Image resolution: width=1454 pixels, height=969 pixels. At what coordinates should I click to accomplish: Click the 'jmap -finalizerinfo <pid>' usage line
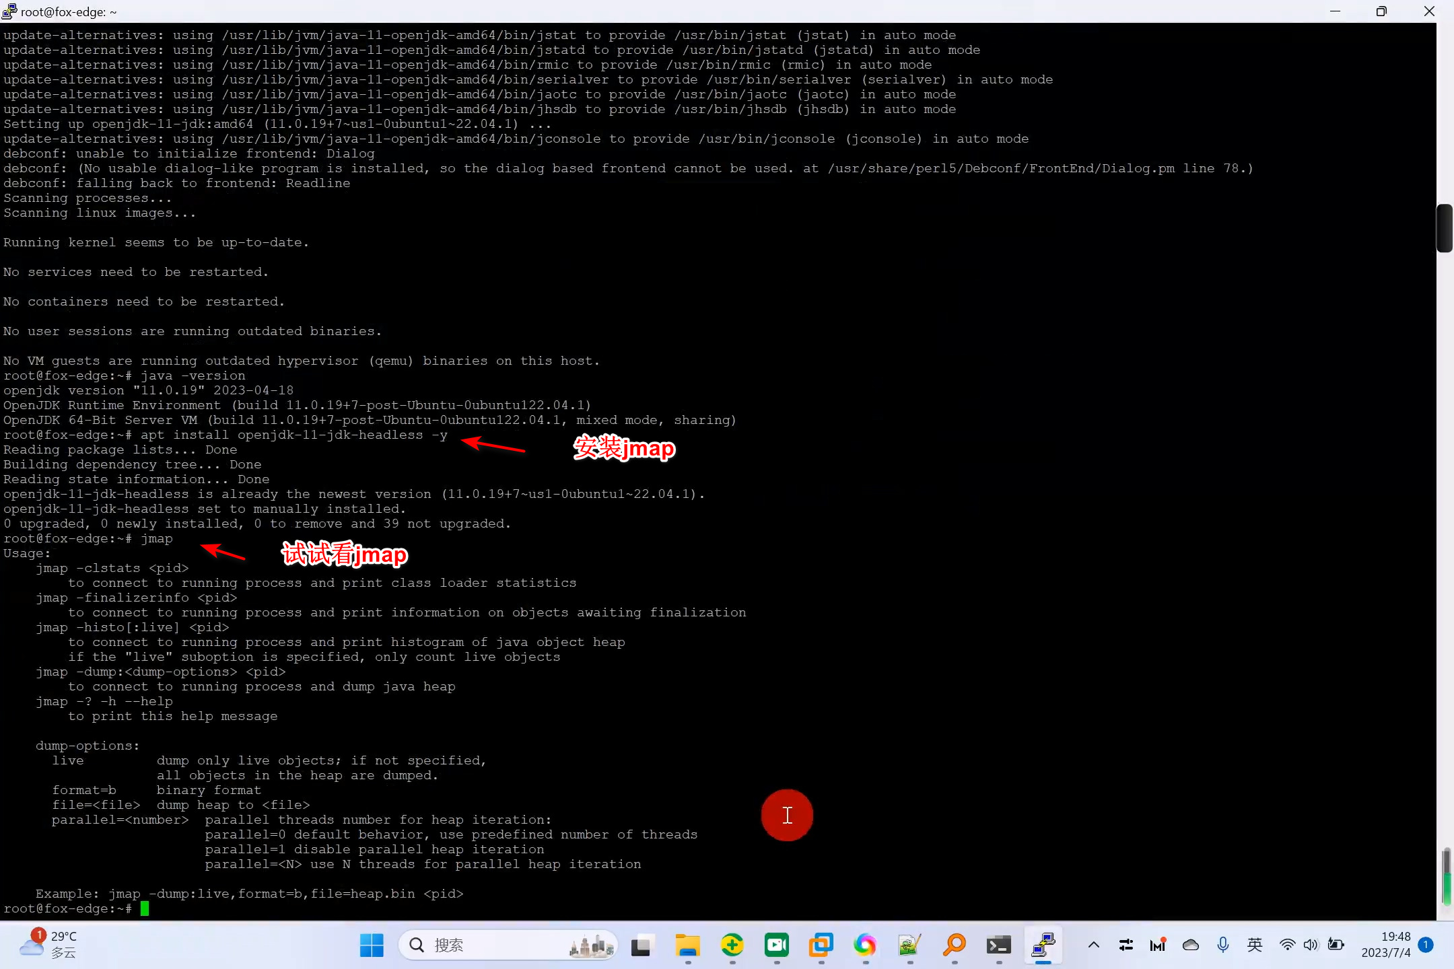137,598
